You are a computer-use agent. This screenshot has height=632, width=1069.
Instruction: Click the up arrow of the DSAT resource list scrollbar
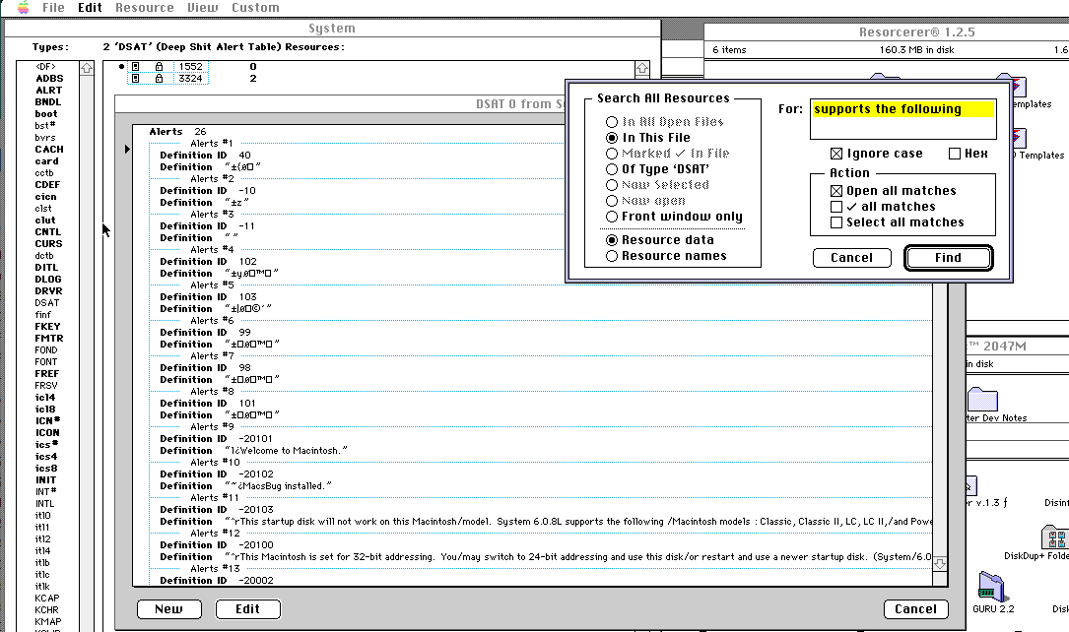tap(642, 69)
